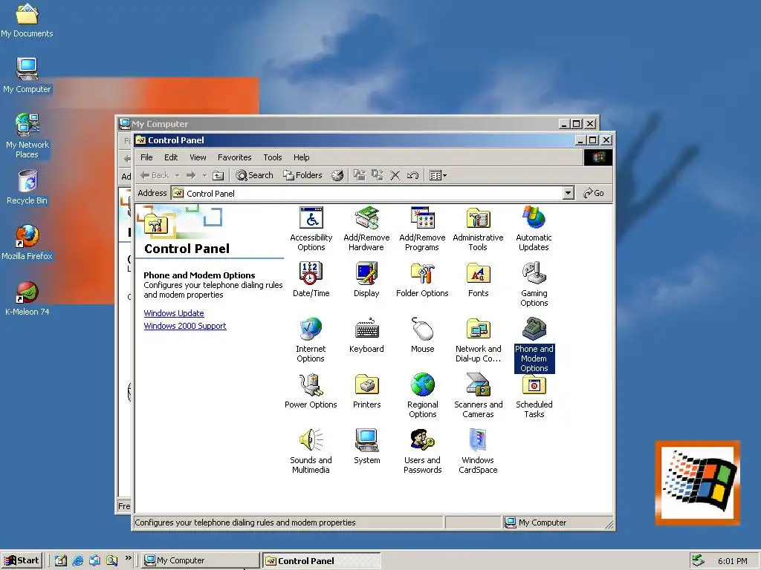Image resolution: width=761 pixels, height=570 pixels.
Task: Follow the Windows 2000 Support link
Action: coord(185,326)
